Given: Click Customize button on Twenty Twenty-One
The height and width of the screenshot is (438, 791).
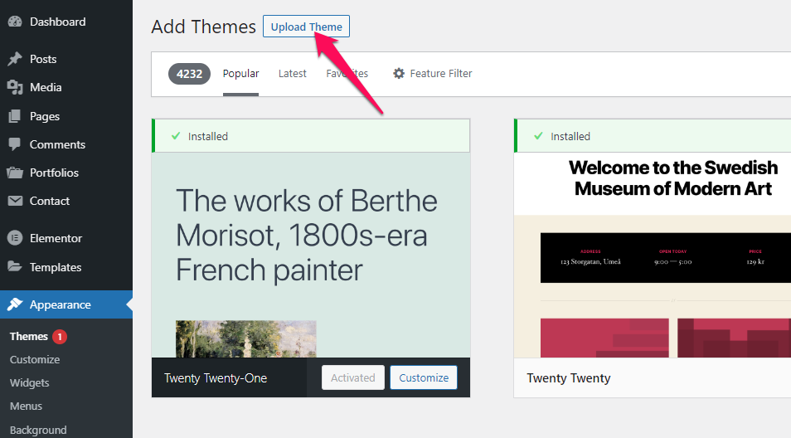Looking at the screenshot, I should click(424, 378).
